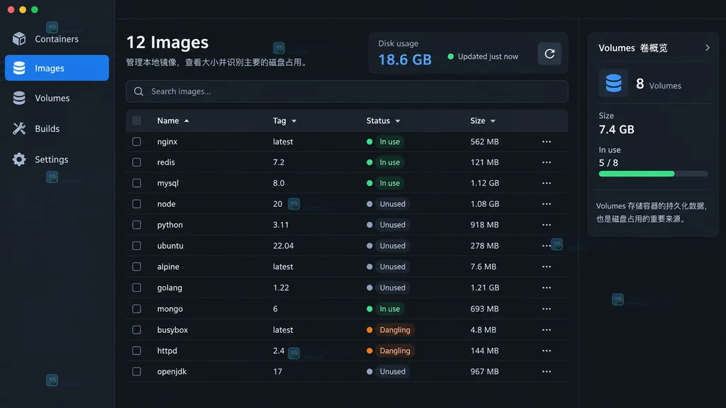726x408 pixels.
Task: Sort by Name column arrow
Action: pos(186,120)
